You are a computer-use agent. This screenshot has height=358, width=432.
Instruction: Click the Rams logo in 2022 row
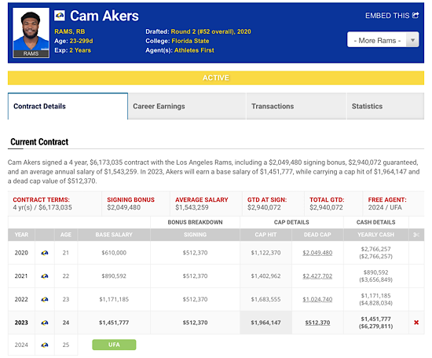(45, 299)
